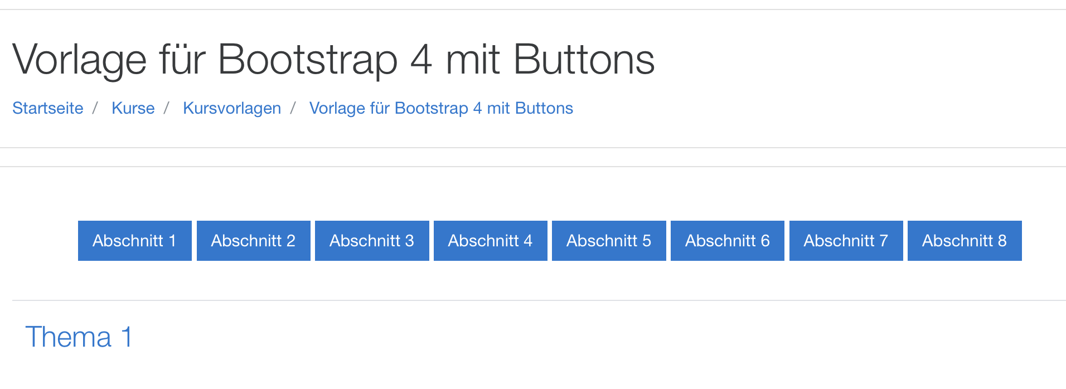Open the Kursvorlagen breadcrumb link
The image size is (1066, 389).
pos(232,108)
